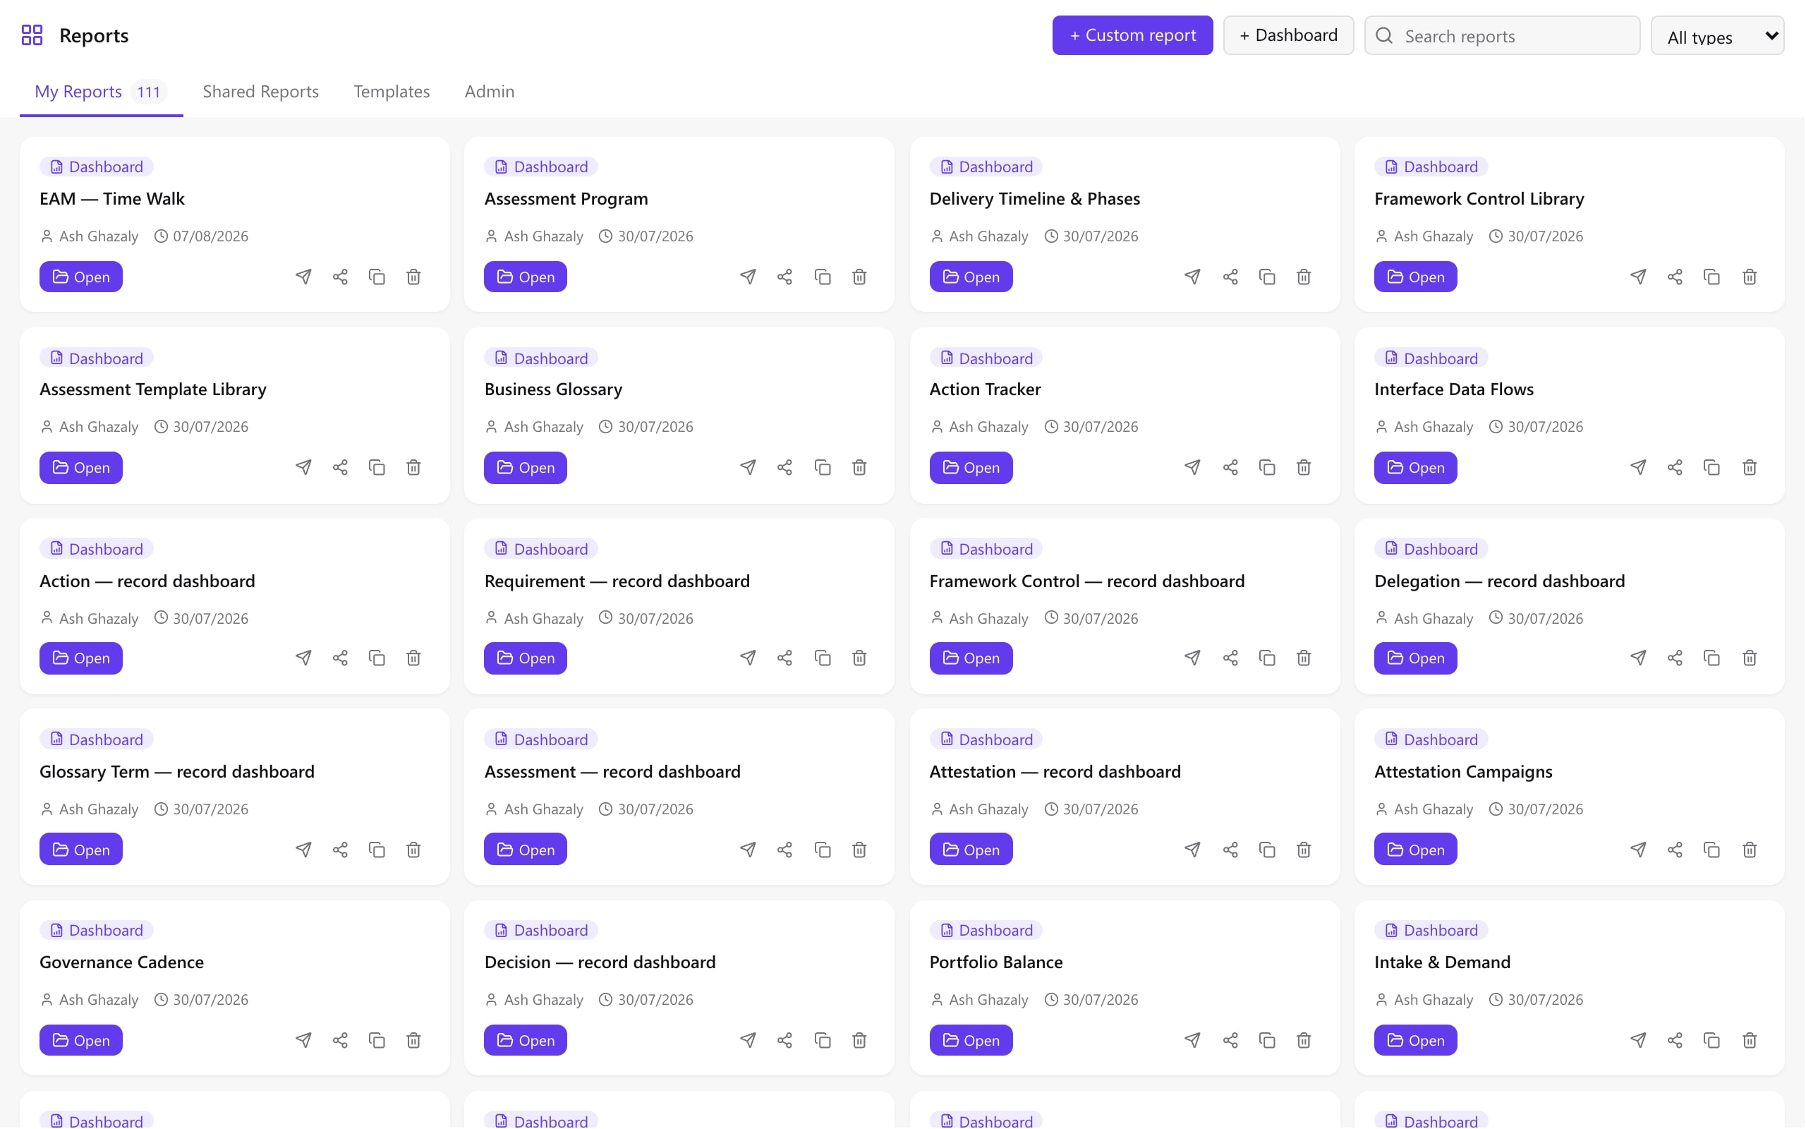The width and height of the screenshot is (1806, 1129).
Task: Switch to the Shared Reports tab
Action: tap(261, 92)
